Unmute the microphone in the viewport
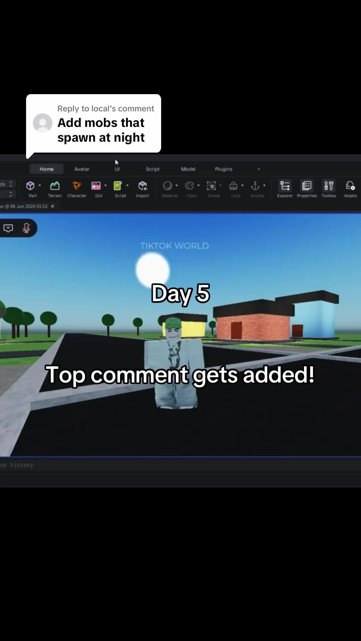361x641 pixels. (26, 228)
